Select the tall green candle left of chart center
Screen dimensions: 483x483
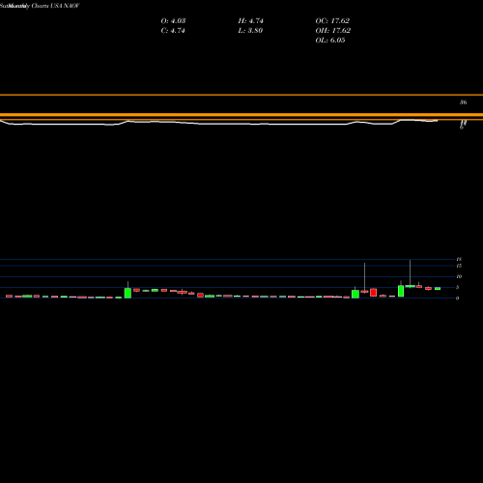(x=128, y=293)
